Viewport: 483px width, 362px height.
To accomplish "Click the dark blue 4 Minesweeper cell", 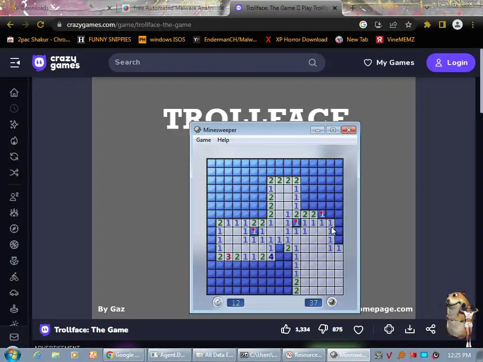I will [271, 256].
